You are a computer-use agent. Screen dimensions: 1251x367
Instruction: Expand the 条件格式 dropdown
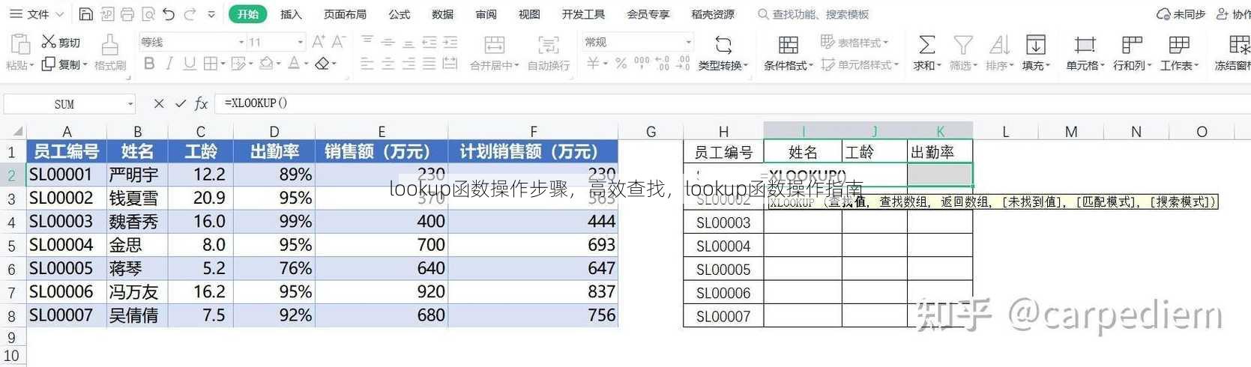pos(811,66)
